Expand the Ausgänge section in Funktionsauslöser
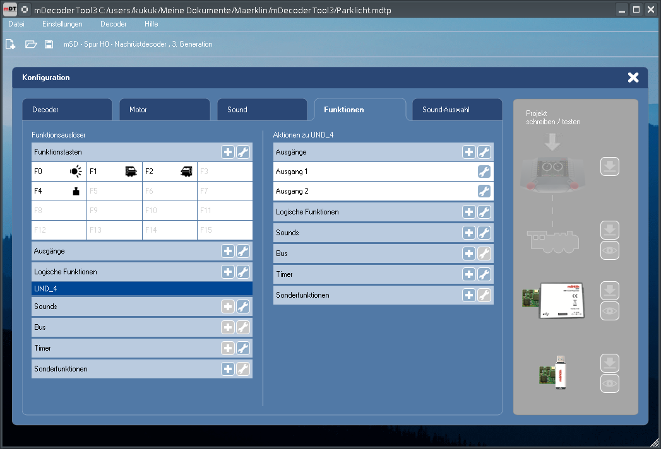Image resolution: width=661 pixels, height=449 pixels. point(126,251)
